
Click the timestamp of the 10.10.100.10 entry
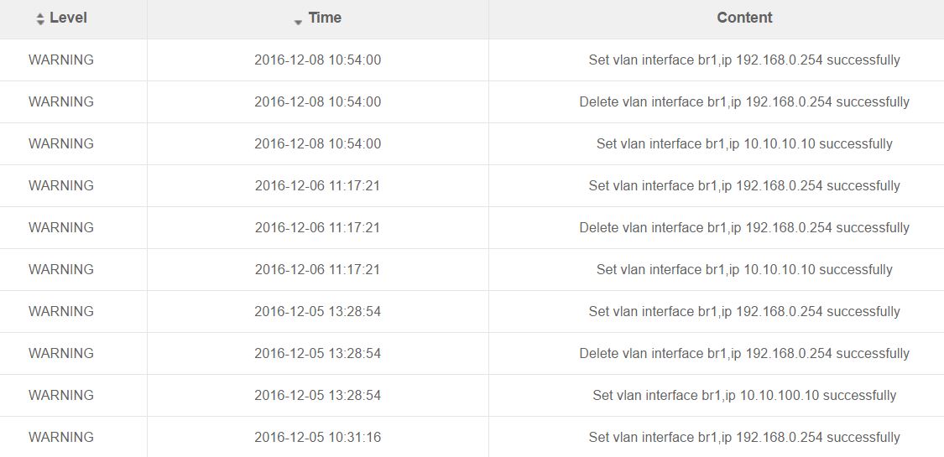coord(317,396)
